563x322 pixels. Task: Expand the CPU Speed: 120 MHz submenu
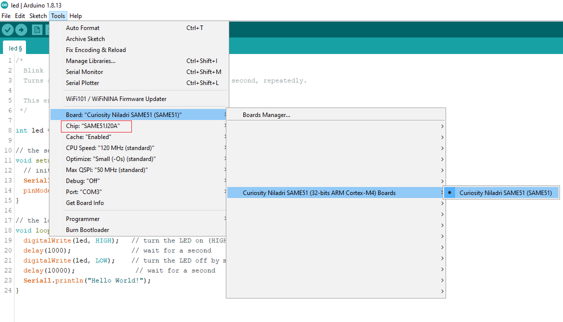(x=138, y=148)
